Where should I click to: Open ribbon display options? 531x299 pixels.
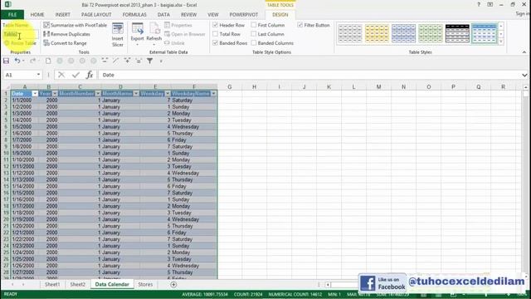coord(490,5)
